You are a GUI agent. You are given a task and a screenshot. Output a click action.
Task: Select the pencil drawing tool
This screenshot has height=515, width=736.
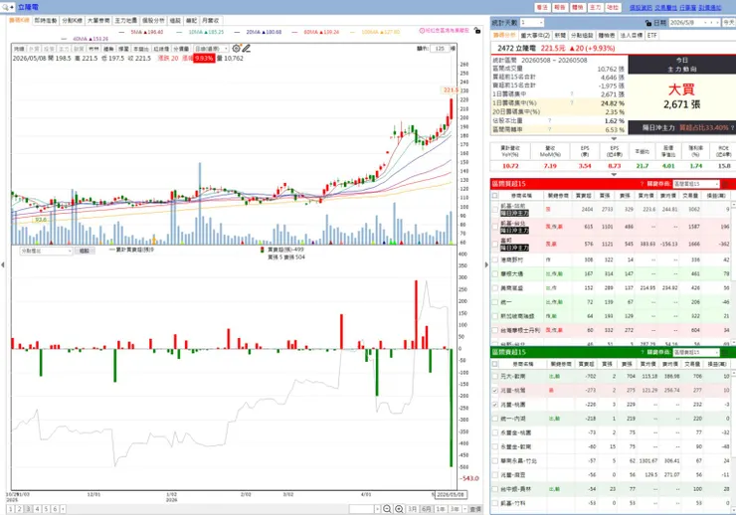[246, 49]
